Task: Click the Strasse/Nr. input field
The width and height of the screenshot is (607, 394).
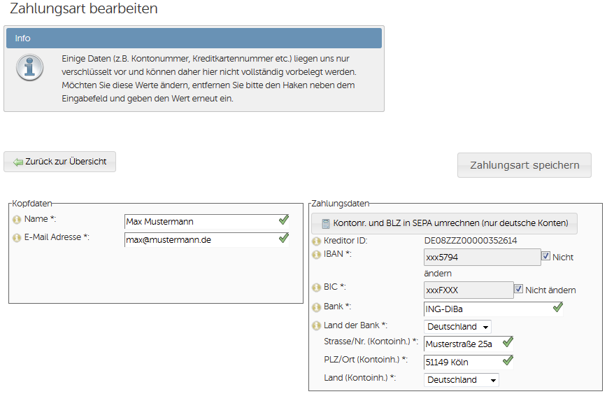Action: [x=469, y=344]
